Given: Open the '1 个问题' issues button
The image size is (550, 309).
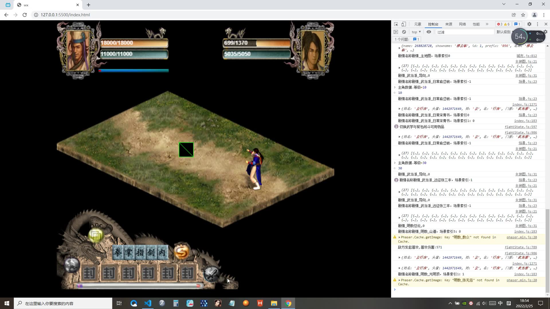Looking at the screenshot, I should click(x=407, y=39).
